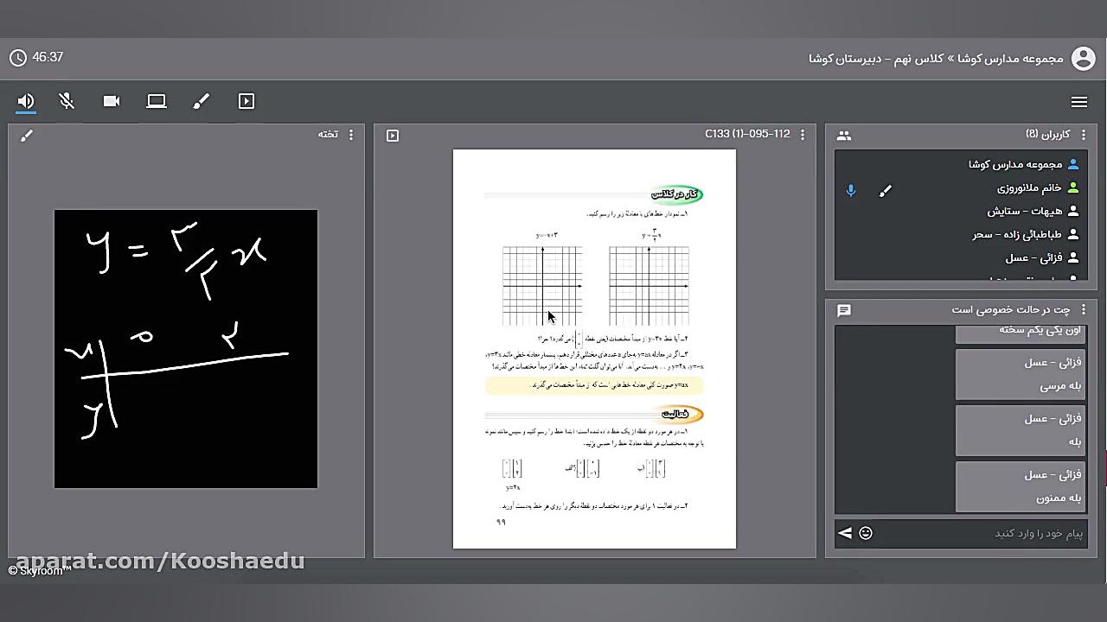
Task: Enable the microphone from the top toolbar
Action: [x=67, y=101]
